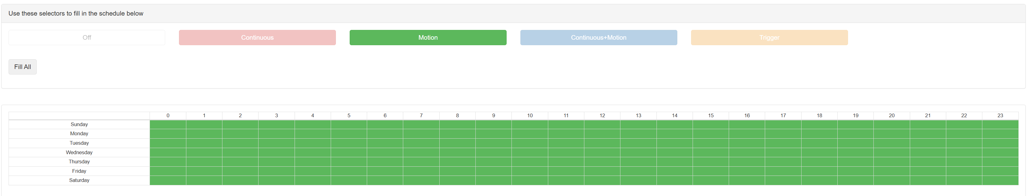
Task: Click the hour 18 column header
Action: tap(819, 116)
